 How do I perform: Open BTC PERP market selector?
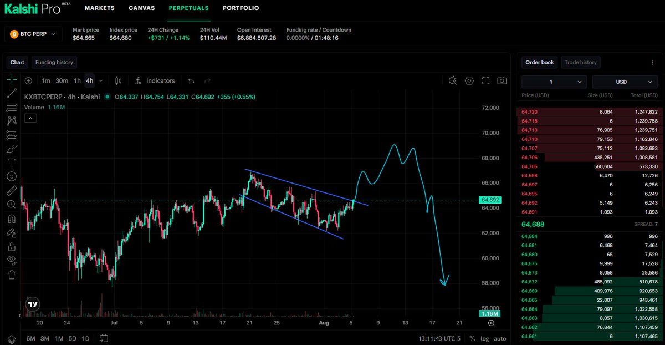click(33, 34)
